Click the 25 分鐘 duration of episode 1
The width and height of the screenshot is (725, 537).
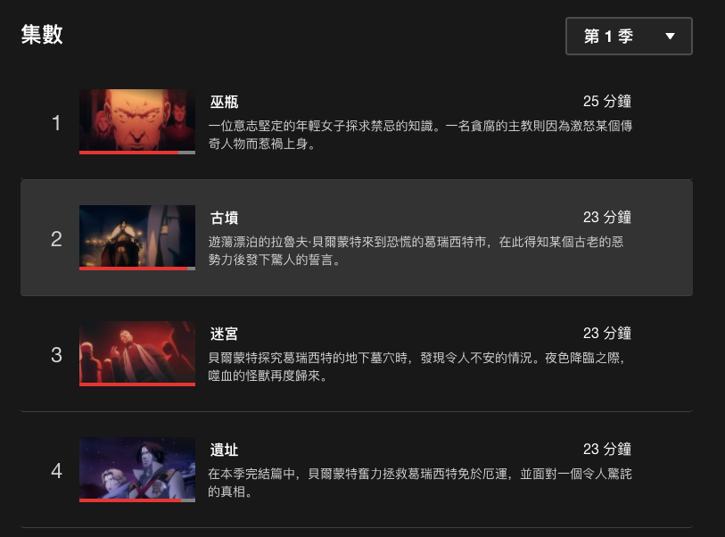(607, 102)
